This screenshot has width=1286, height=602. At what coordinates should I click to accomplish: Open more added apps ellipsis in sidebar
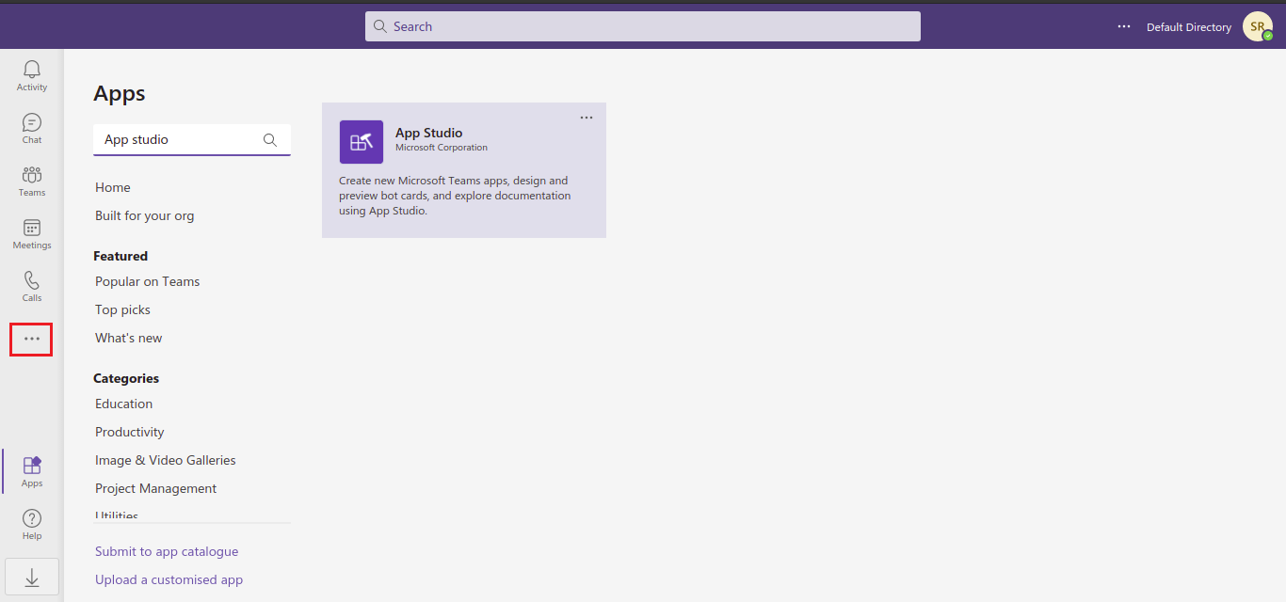[32, 339]
